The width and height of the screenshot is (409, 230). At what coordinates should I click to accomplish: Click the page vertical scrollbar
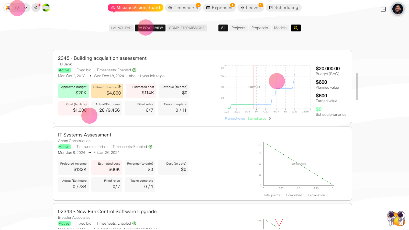coord(357,87)
